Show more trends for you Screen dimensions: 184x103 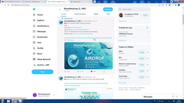(x=122, y=40)
